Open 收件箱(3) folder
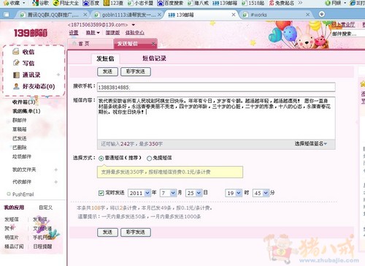The image size is (365, 266). click(x=24, y=102)
